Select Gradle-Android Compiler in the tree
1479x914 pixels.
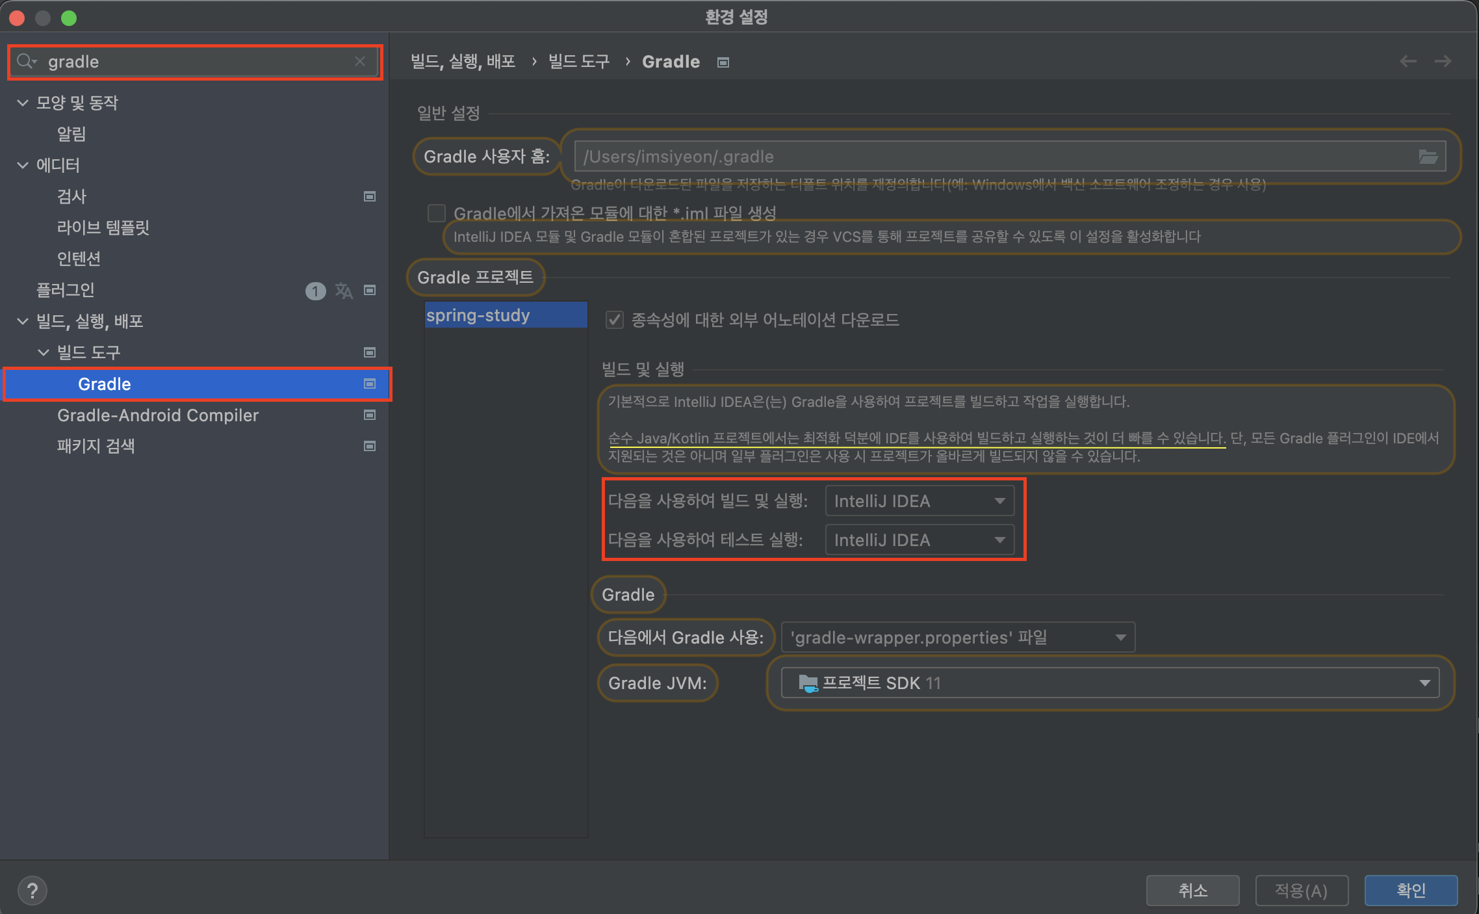coord(158,415)
